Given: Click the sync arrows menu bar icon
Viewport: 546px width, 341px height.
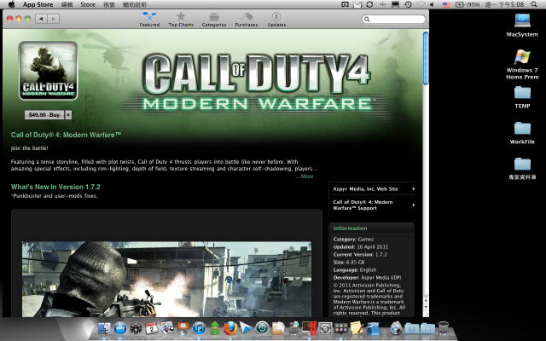Looking at the screenshot, I should click(369, 4).
